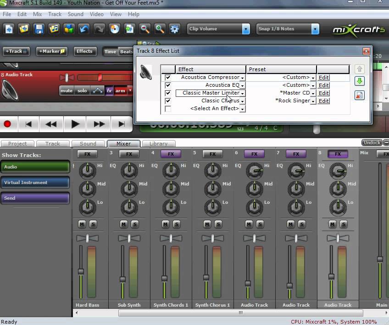389x325 pixels.
Task: Click the Redo arrow icon
Action: (99, 29)
